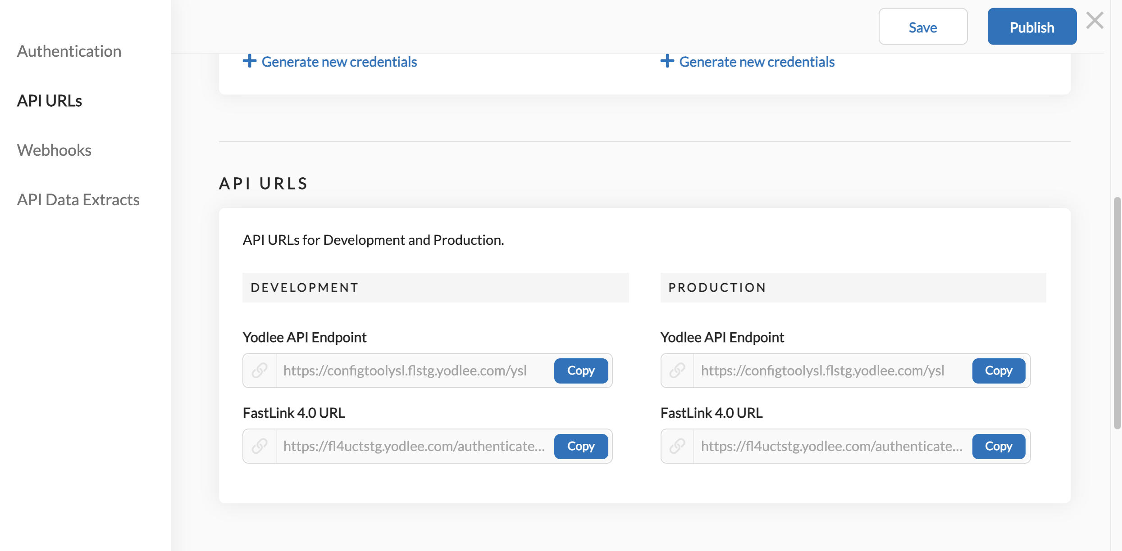
Task: Select API URLs in the sidebar
Action: [50, 100]
